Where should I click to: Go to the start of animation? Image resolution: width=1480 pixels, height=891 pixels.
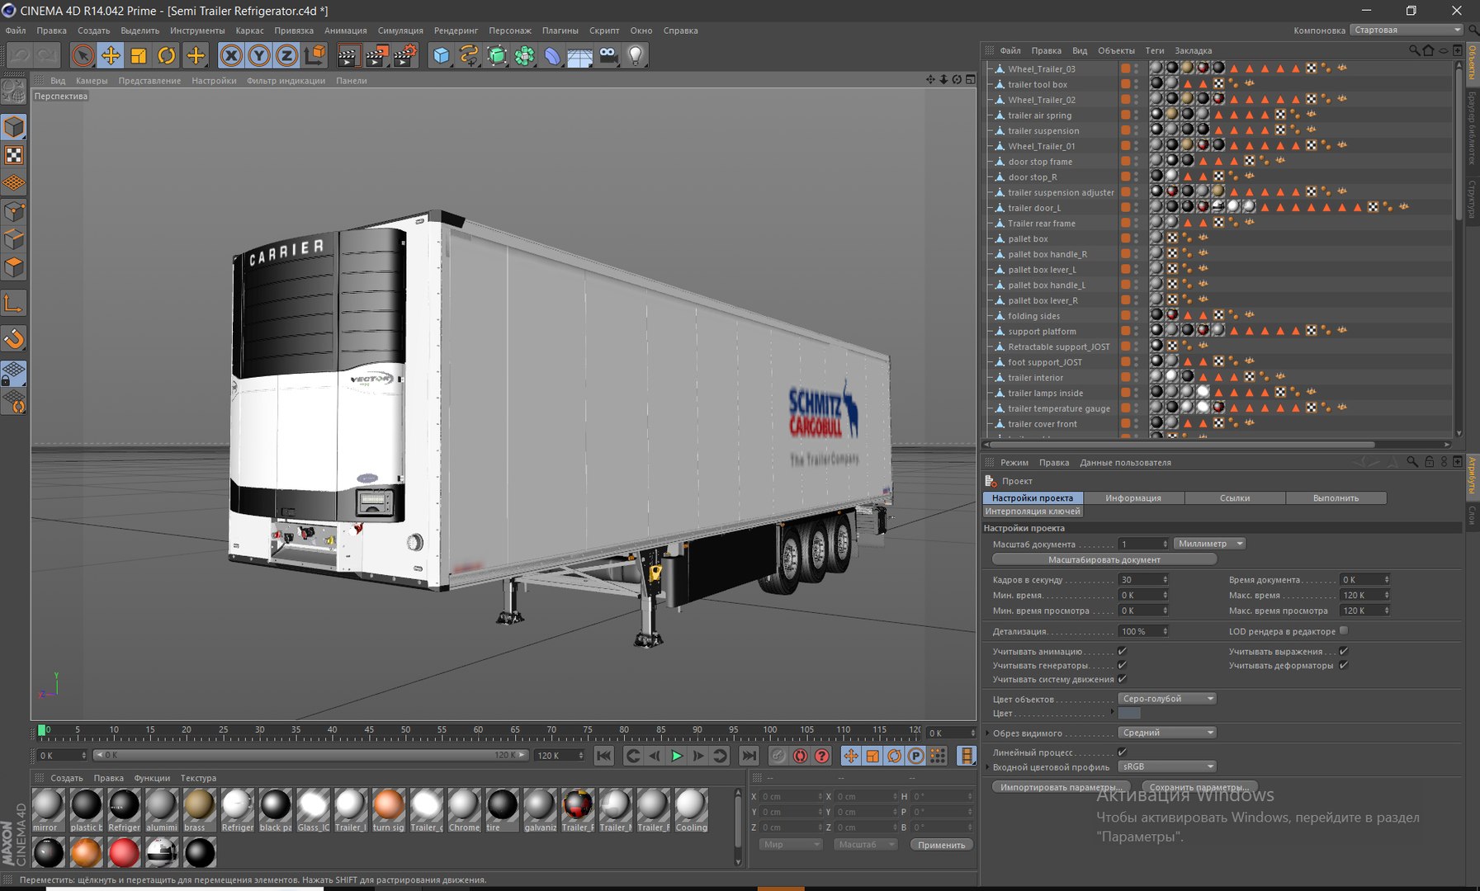tap(604, 756)
